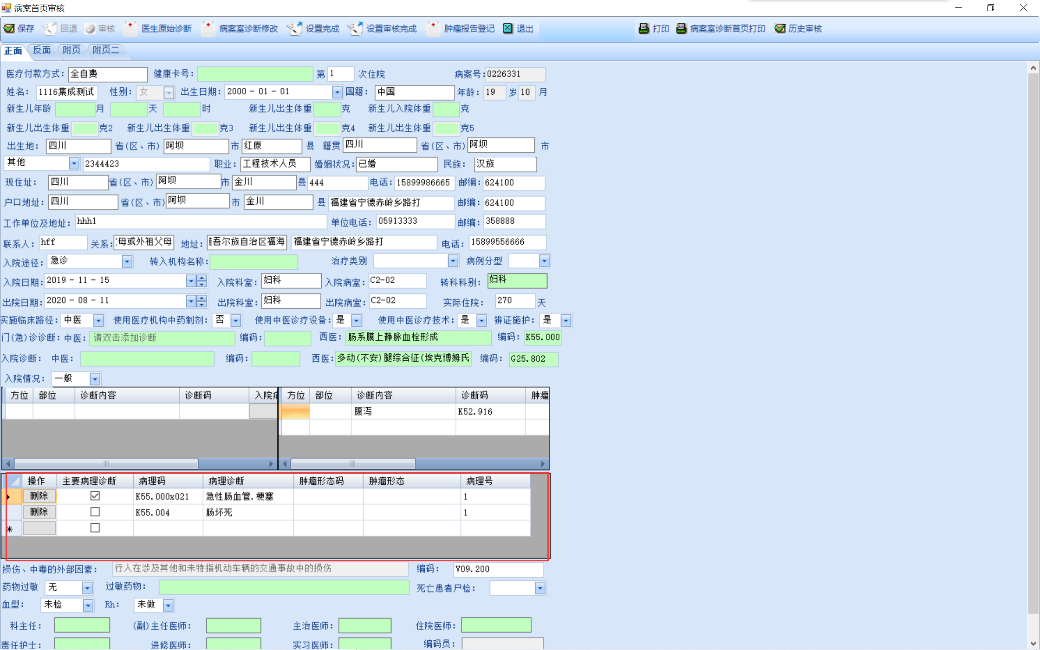Click 删除 button for the 肠坏死 row

39,512
